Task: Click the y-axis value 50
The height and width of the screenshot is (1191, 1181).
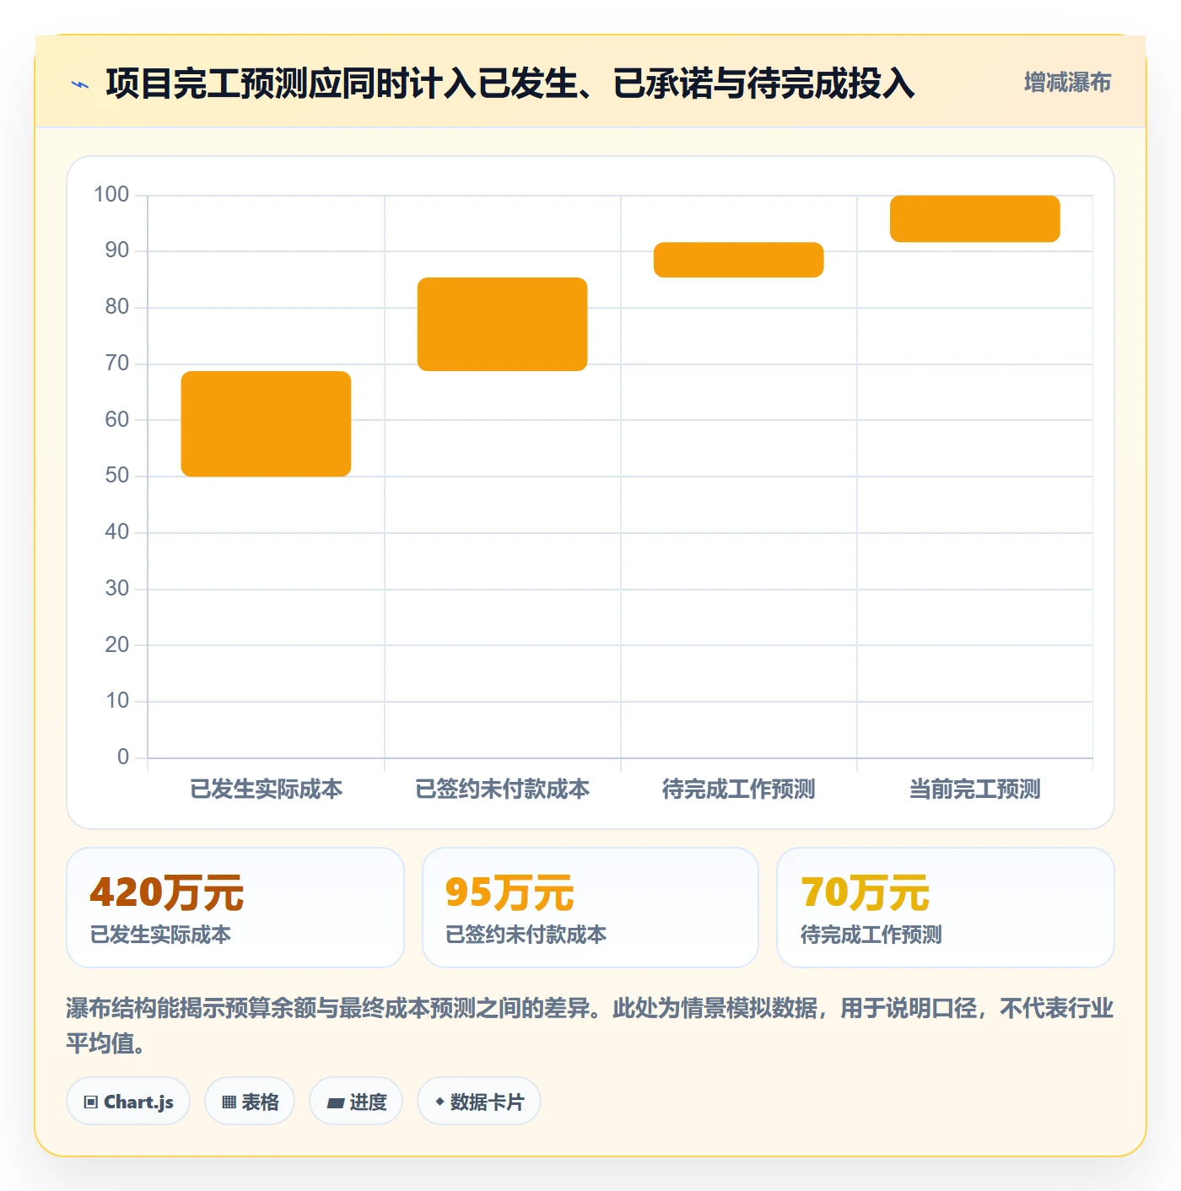Action: [117, 475]
